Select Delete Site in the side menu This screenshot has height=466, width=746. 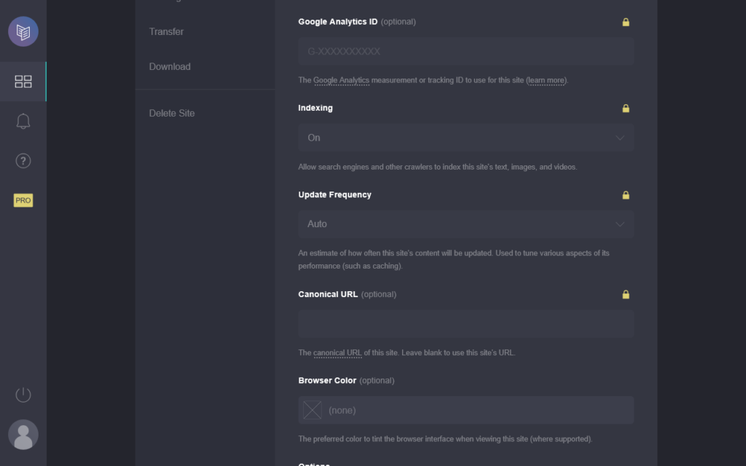pos(172,113)
